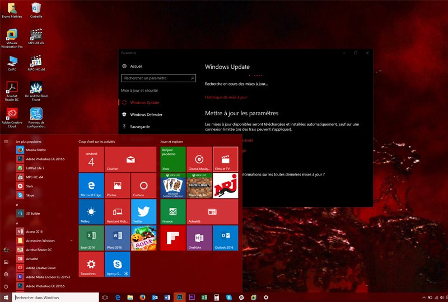
Task: Click the Power button in Start menu
Action: click(6, 286)
